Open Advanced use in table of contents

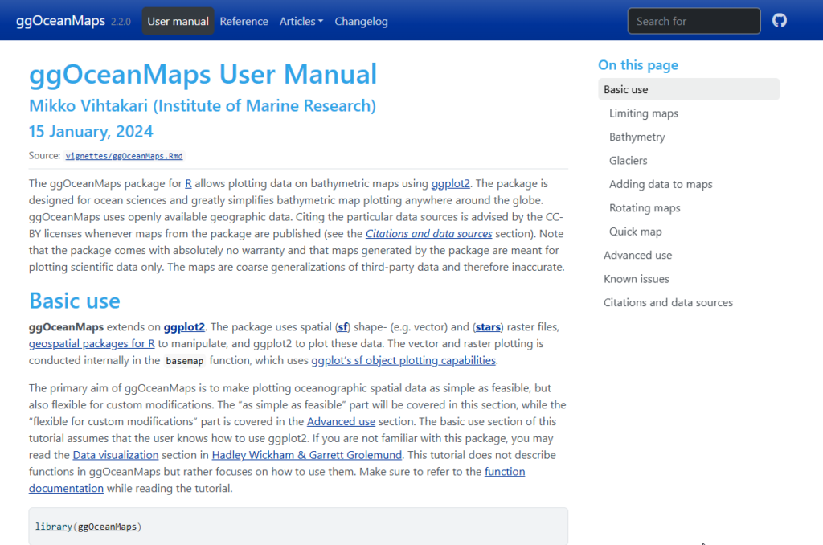[x=637, y=256]
